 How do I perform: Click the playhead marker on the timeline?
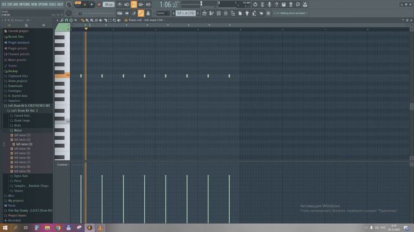86,28
